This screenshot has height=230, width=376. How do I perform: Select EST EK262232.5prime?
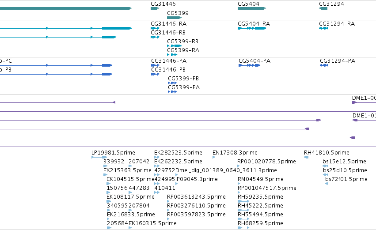tap(178, 162)
